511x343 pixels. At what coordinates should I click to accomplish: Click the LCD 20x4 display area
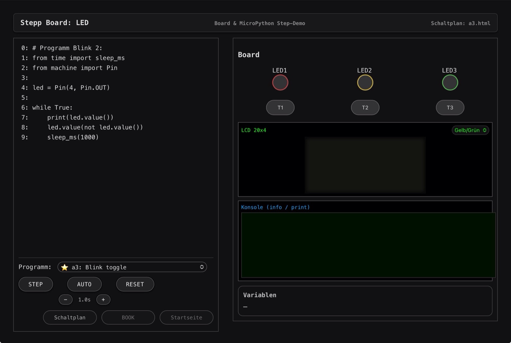click(x=365, y=165)
